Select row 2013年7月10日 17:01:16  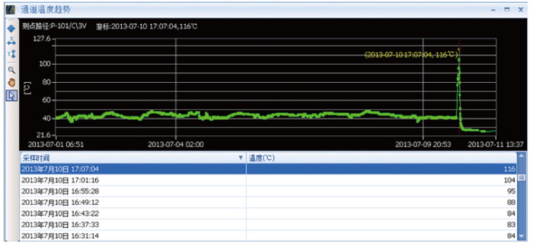pyautogui.click(x=268, y=180)
